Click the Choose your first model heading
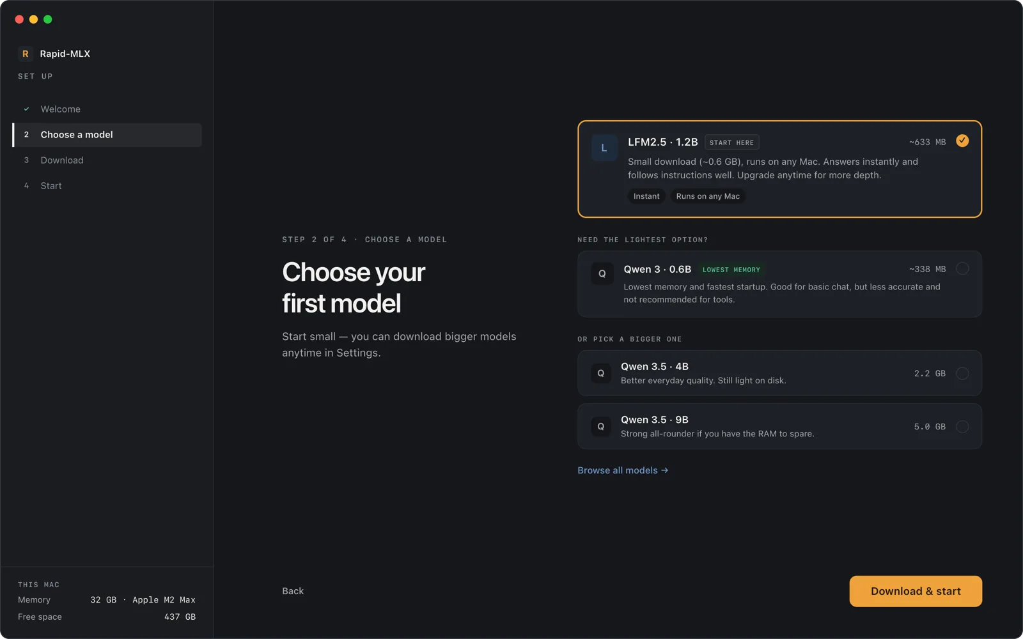This screenshot has height=639, width=1023. click(x=354, y=288)
